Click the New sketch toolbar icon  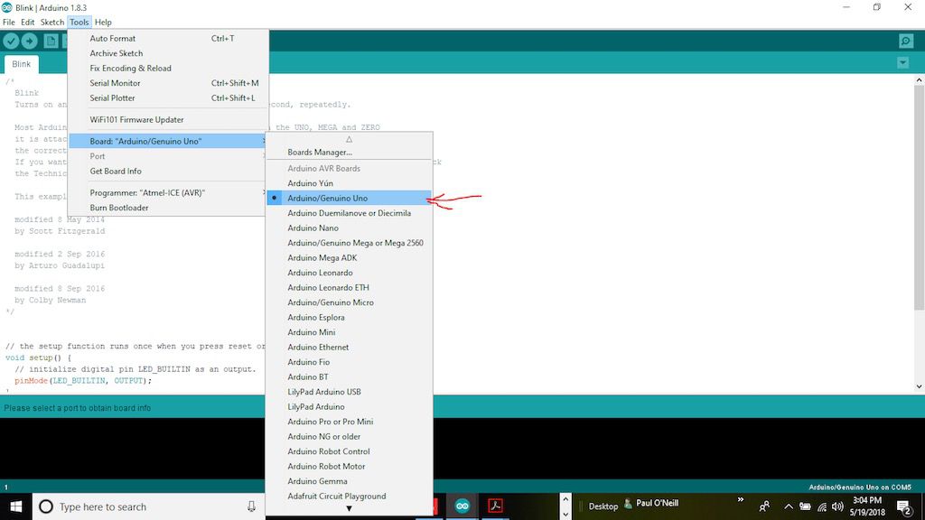pos(51,41)
